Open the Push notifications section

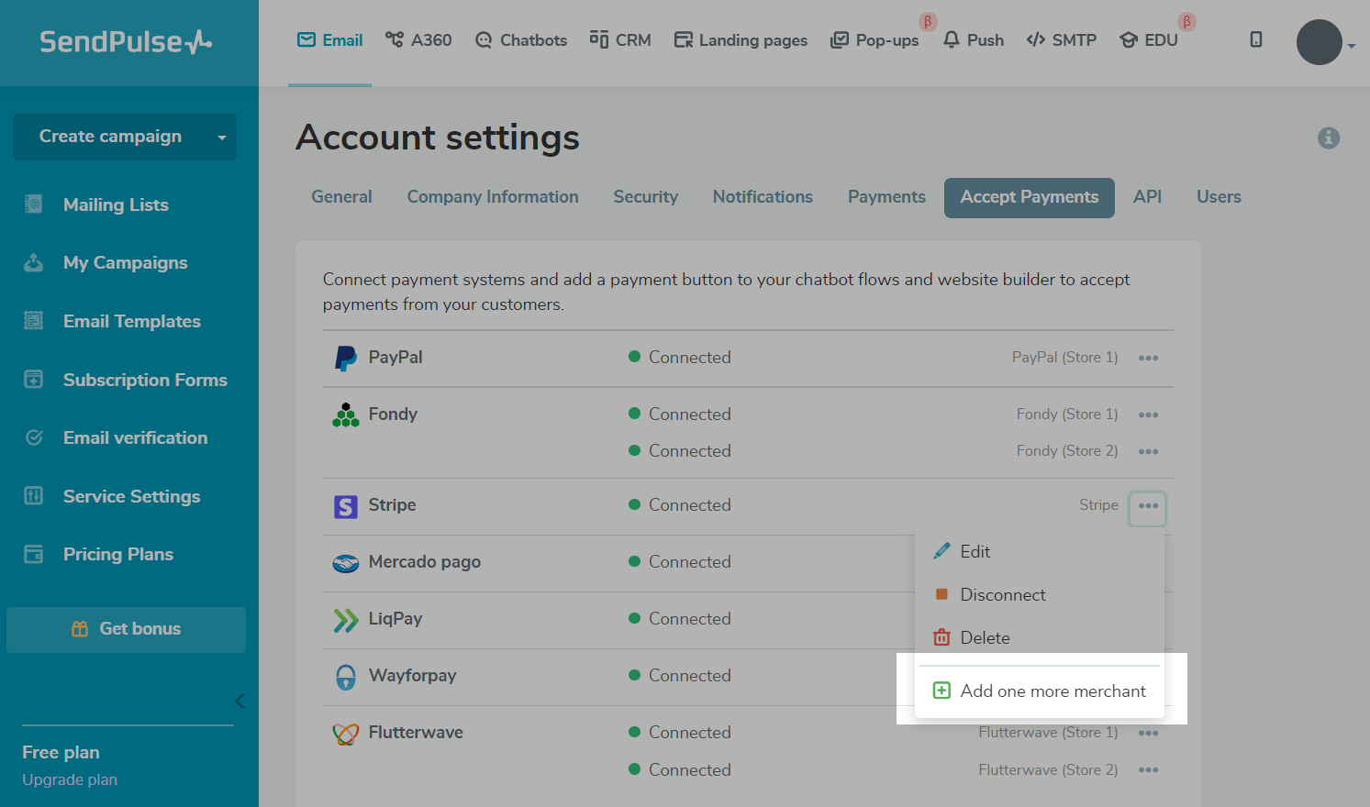974,40
